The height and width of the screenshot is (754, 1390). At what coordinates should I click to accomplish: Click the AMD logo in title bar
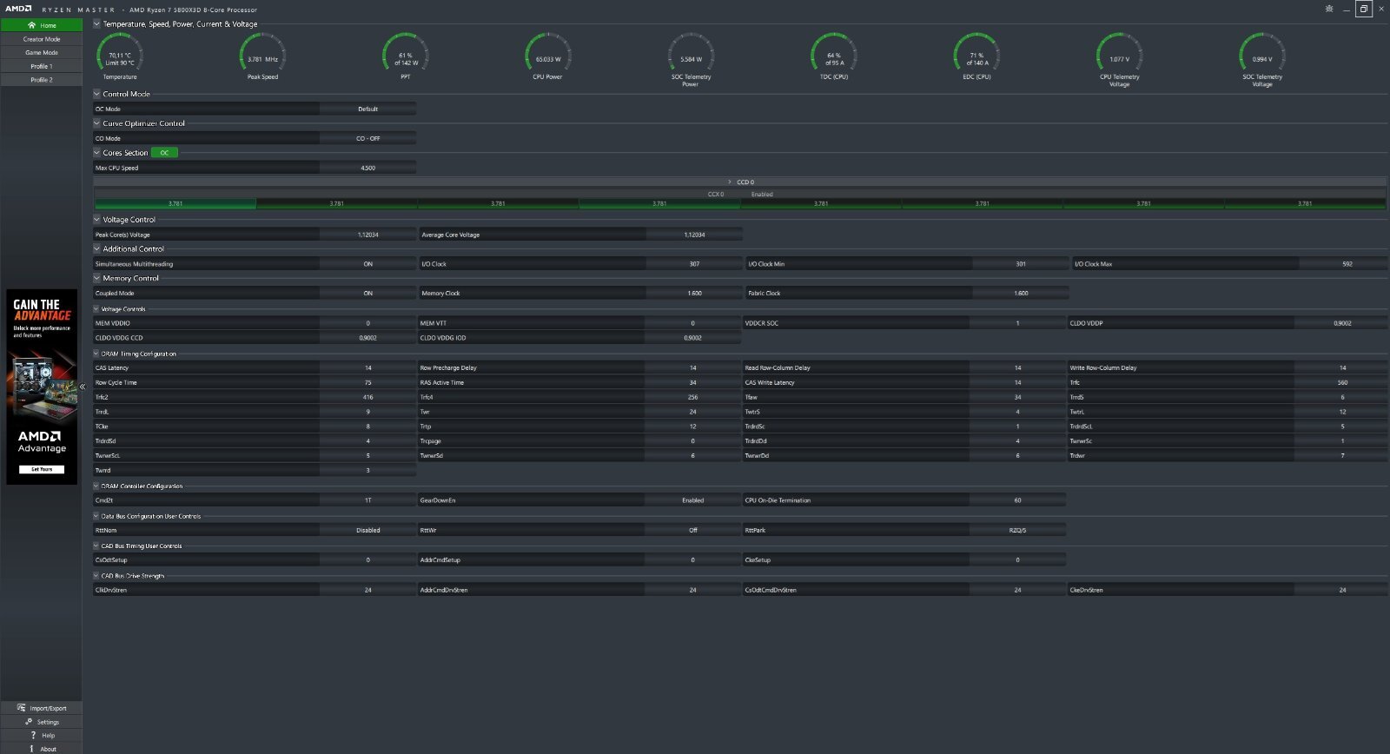coord(18,9)
